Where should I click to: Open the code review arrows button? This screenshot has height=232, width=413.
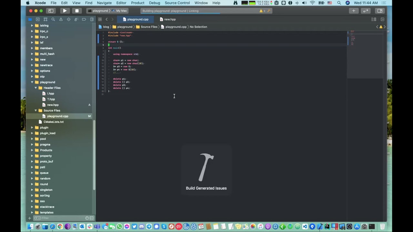pyautogui.click(x=366, y=11)
